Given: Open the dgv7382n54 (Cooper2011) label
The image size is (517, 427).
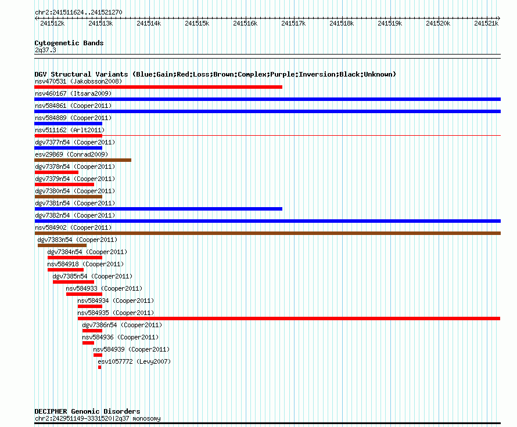Looking at the screenshot, I should (75, 215).
